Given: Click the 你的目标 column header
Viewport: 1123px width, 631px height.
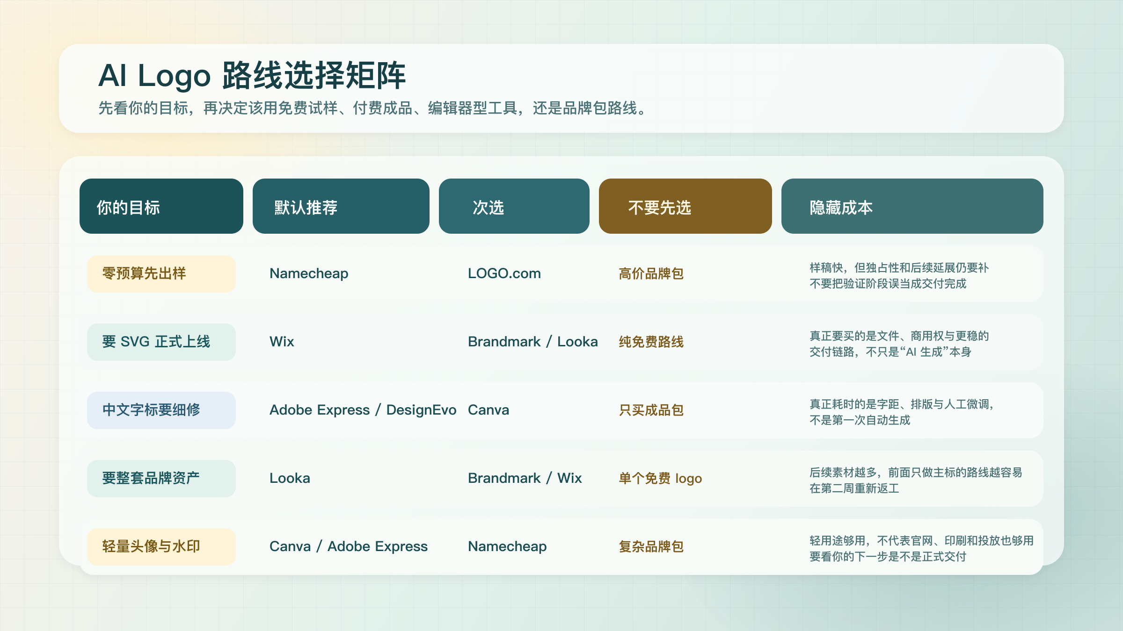Looking at the screenshot, I should pyautogui.click(x=161, y=206).
